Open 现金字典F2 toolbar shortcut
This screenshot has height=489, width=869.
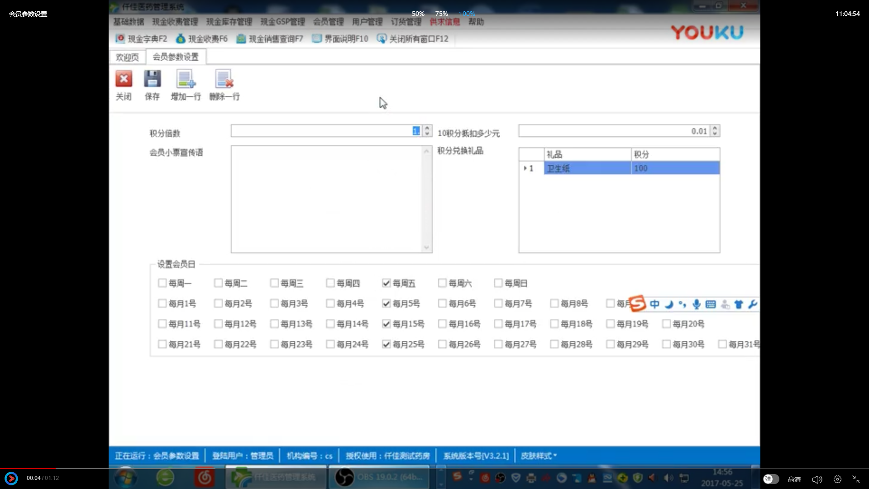[x=141, y=39]
